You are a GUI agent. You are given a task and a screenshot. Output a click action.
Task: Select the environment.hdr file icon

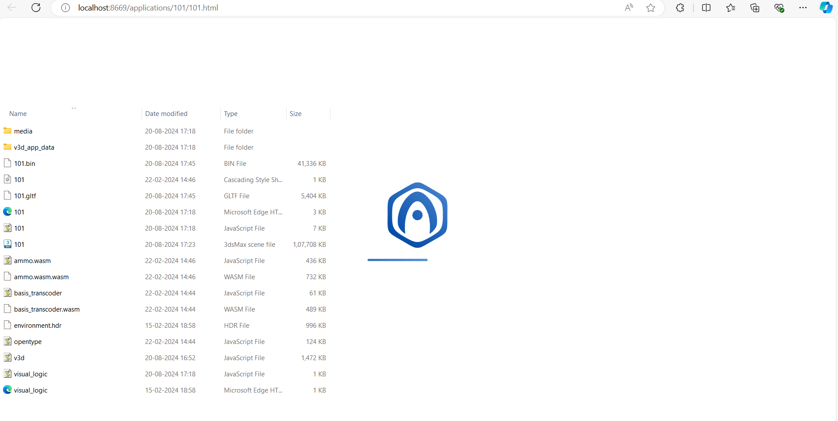[x=7, y=325]
